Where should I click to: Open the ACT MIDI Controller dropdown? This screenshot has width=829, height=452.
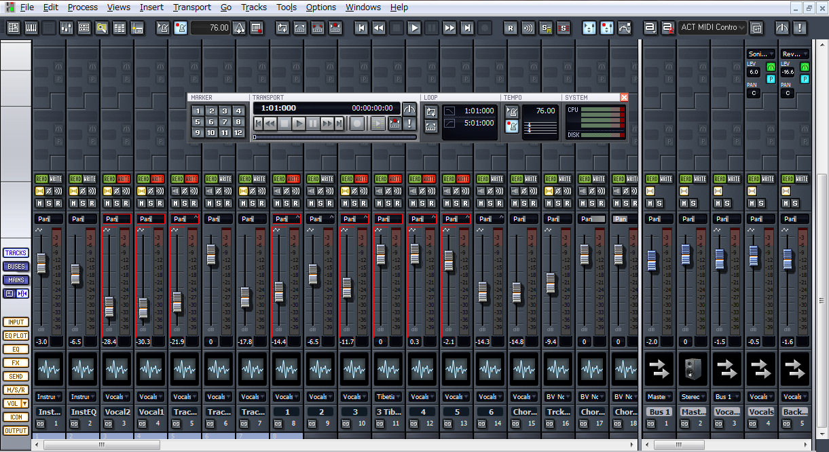tap(712, 28)
